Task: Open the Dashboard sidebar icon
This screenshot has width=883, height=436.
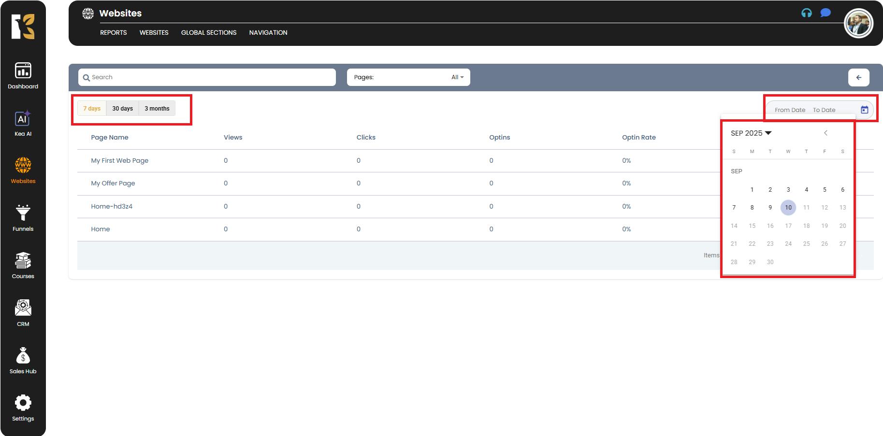Action: coord(23,71)
